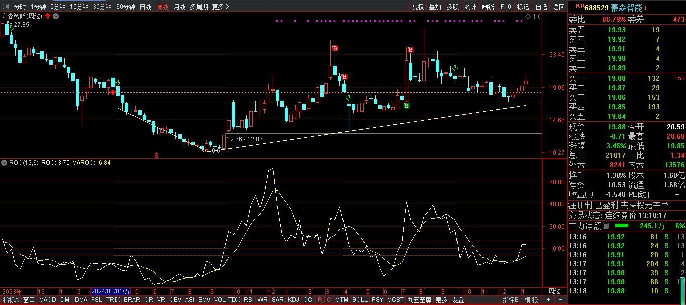Click the icon beside 主力净额 label
This screenshot has width=686, height=305.
click(x=605, y=226)
